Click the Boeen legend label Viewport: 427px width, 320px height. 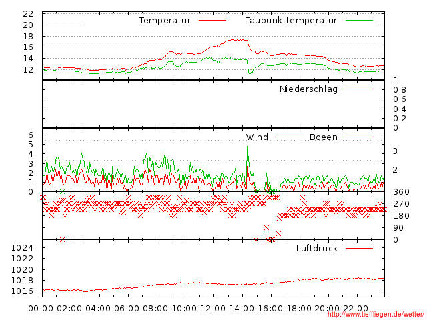tap(324, 137)
